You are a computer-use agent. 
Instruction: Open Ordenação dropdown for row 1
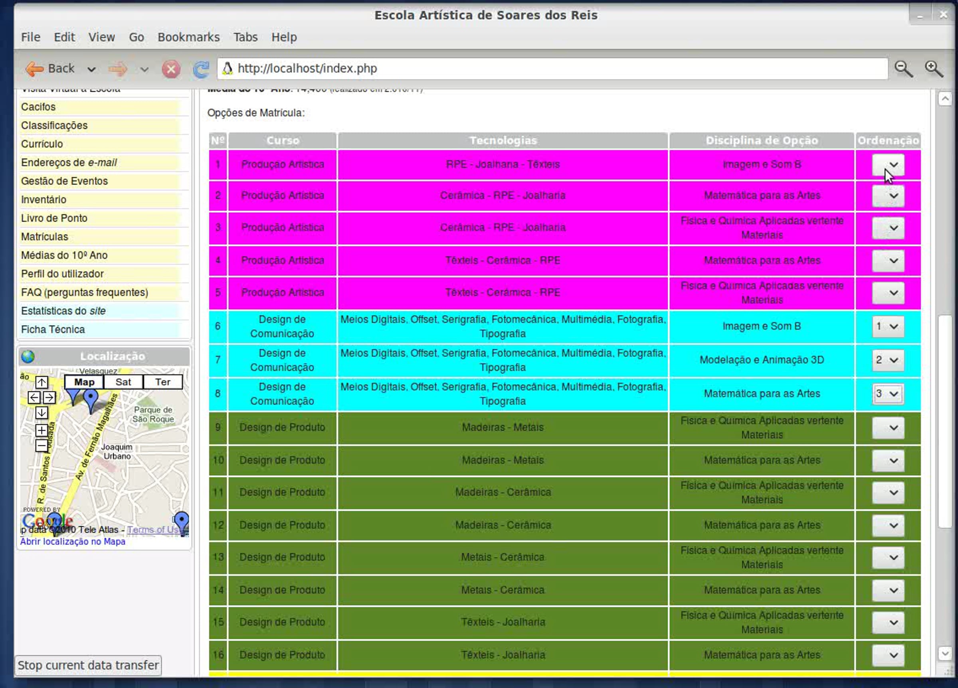point(888,165)
